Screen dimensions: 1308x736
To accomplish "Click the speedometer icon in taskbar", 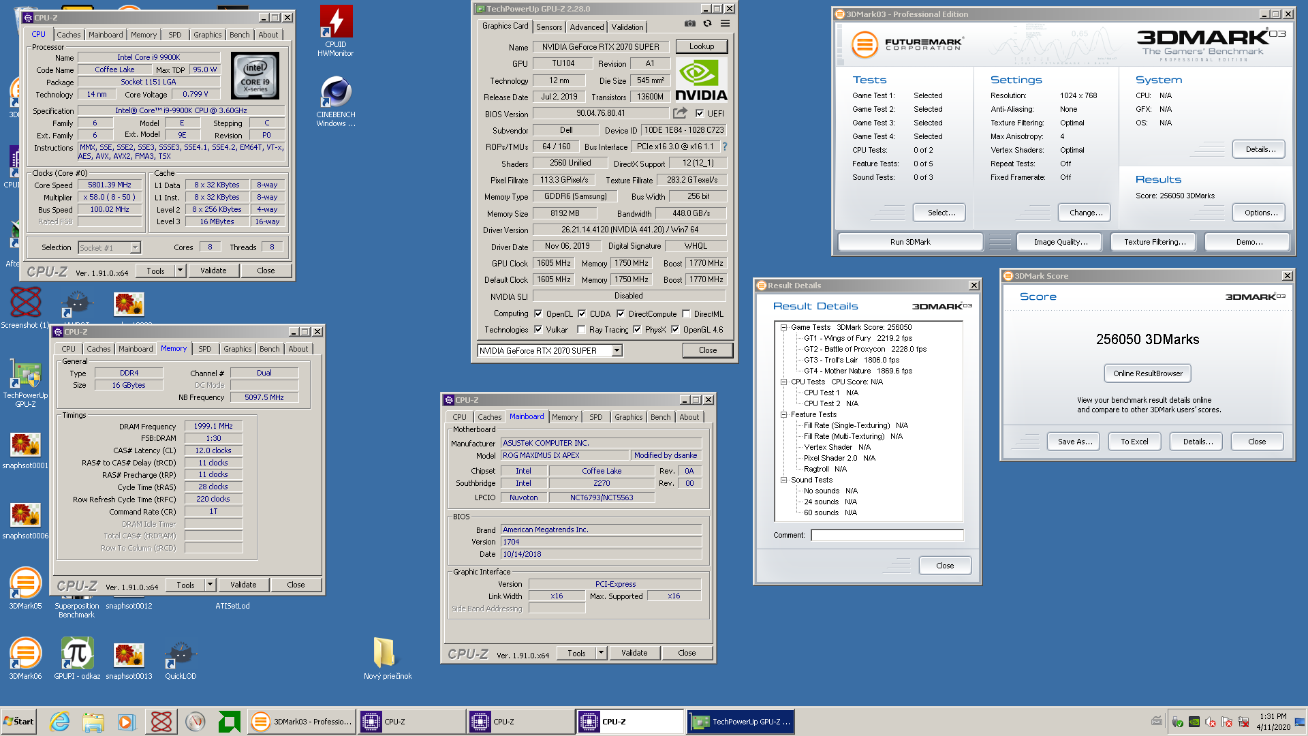I will point(196,722).
